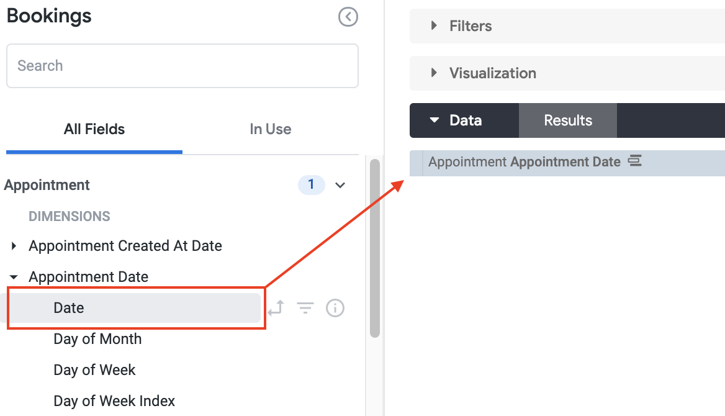Viewport: 725px width, 416px height.
Task: Expand the Filters section
Action: click(434, 25)
